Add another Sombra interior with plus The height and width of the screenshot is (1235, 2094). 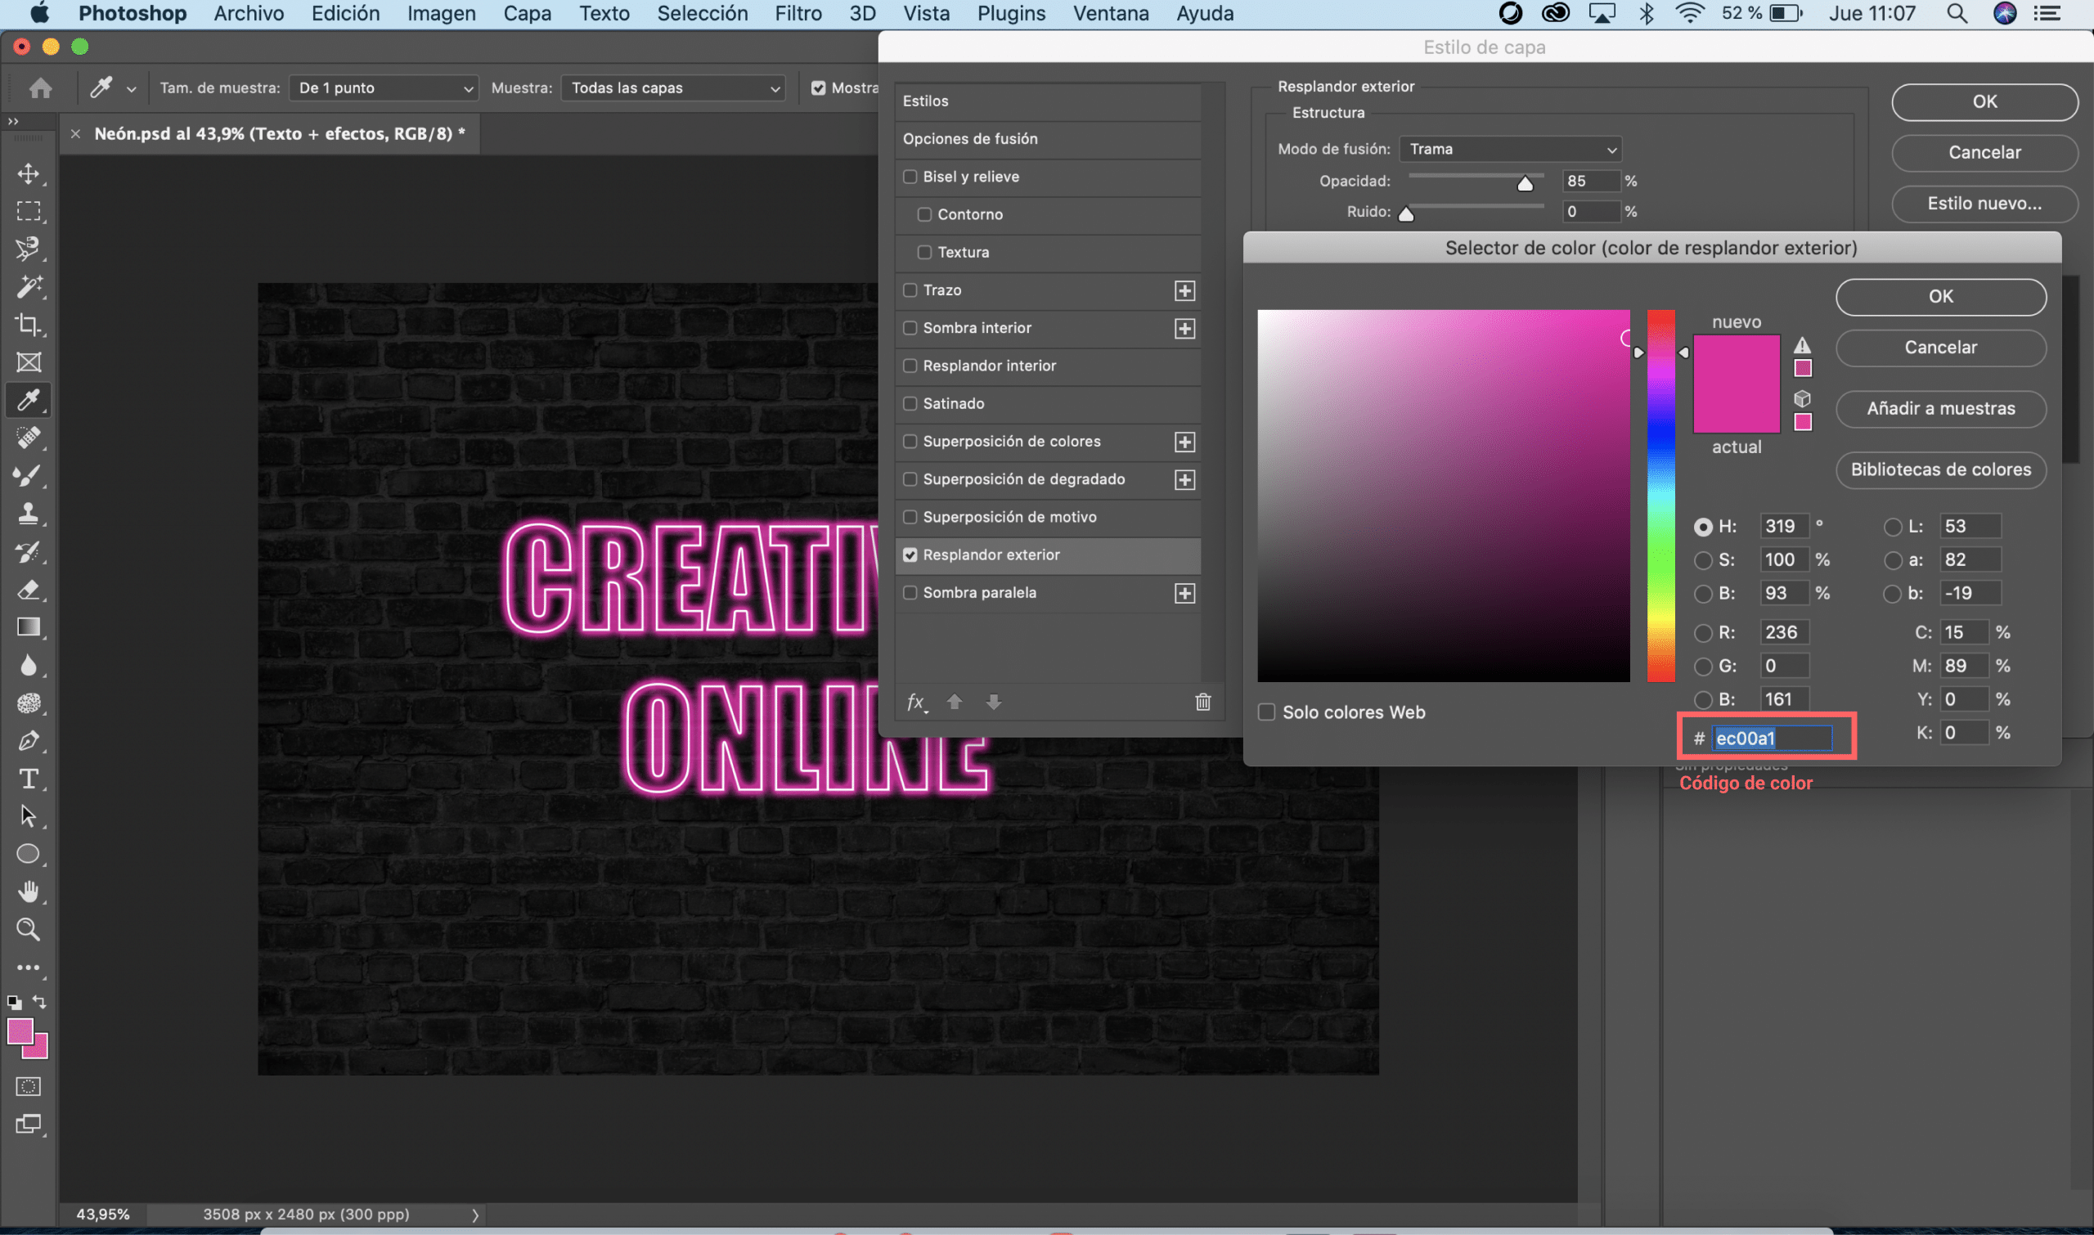1184,329
